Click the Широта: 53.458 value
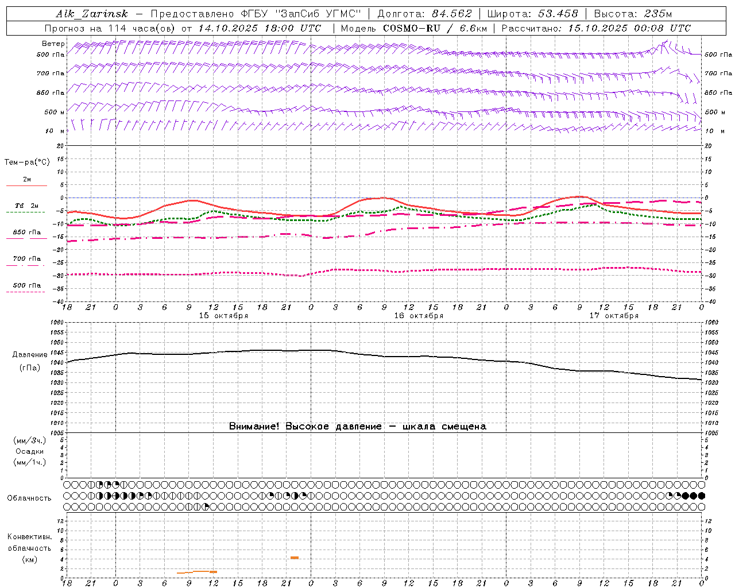This screenshot has width=735, height=588. point(533,14)
